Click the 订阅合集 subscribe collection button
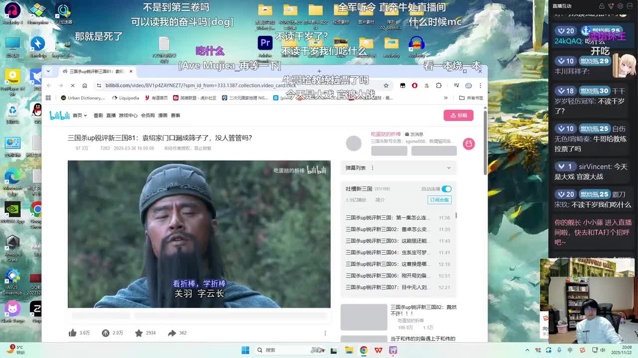 [x=440, y=200]
